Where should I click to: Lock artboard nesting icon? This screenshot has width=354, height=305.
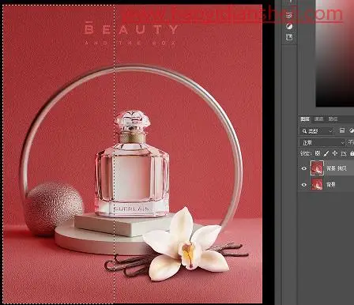pos(344,153)
